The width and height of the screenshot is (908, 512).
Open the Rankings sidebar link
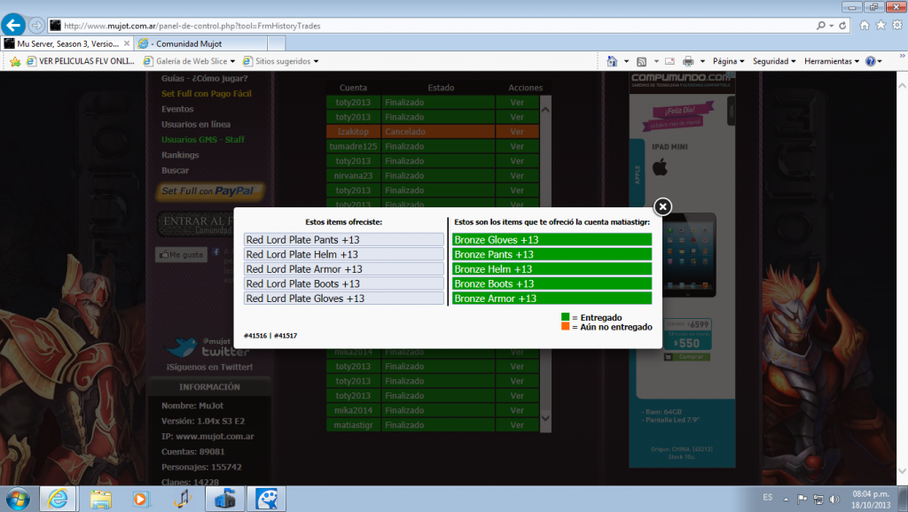pos(180,155)
